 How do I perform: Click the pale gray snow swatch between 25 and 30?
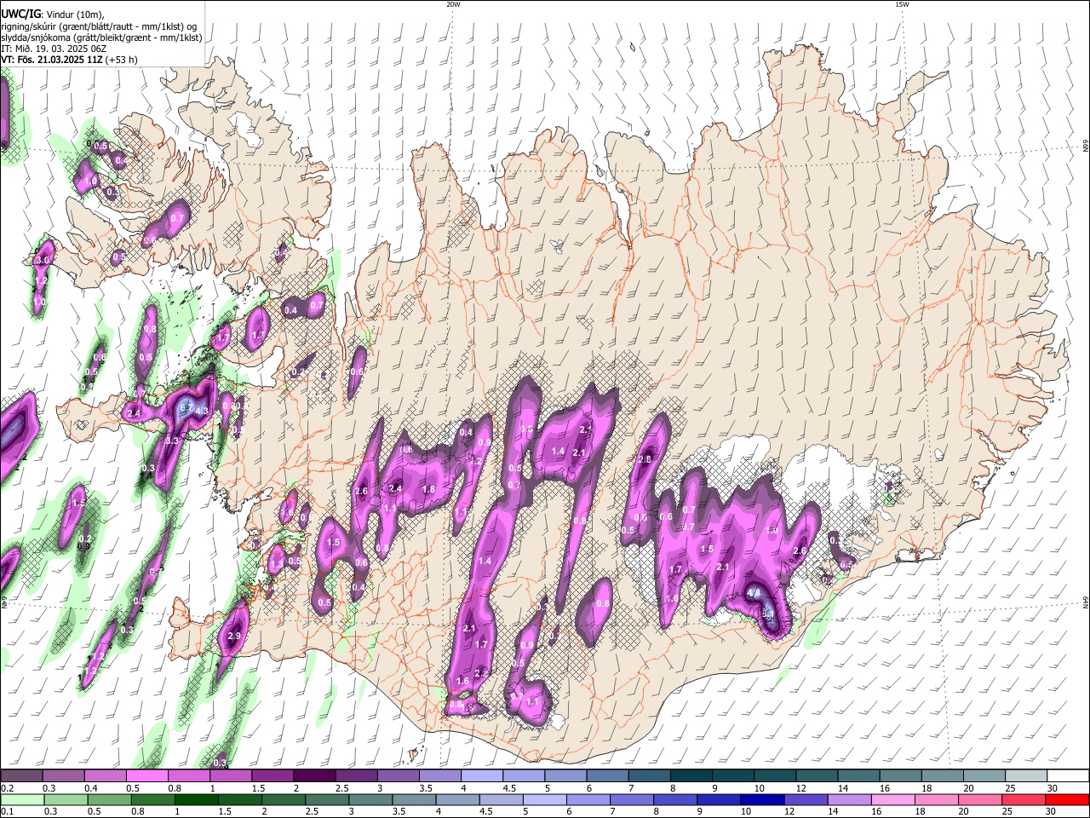pos(1026,775)
